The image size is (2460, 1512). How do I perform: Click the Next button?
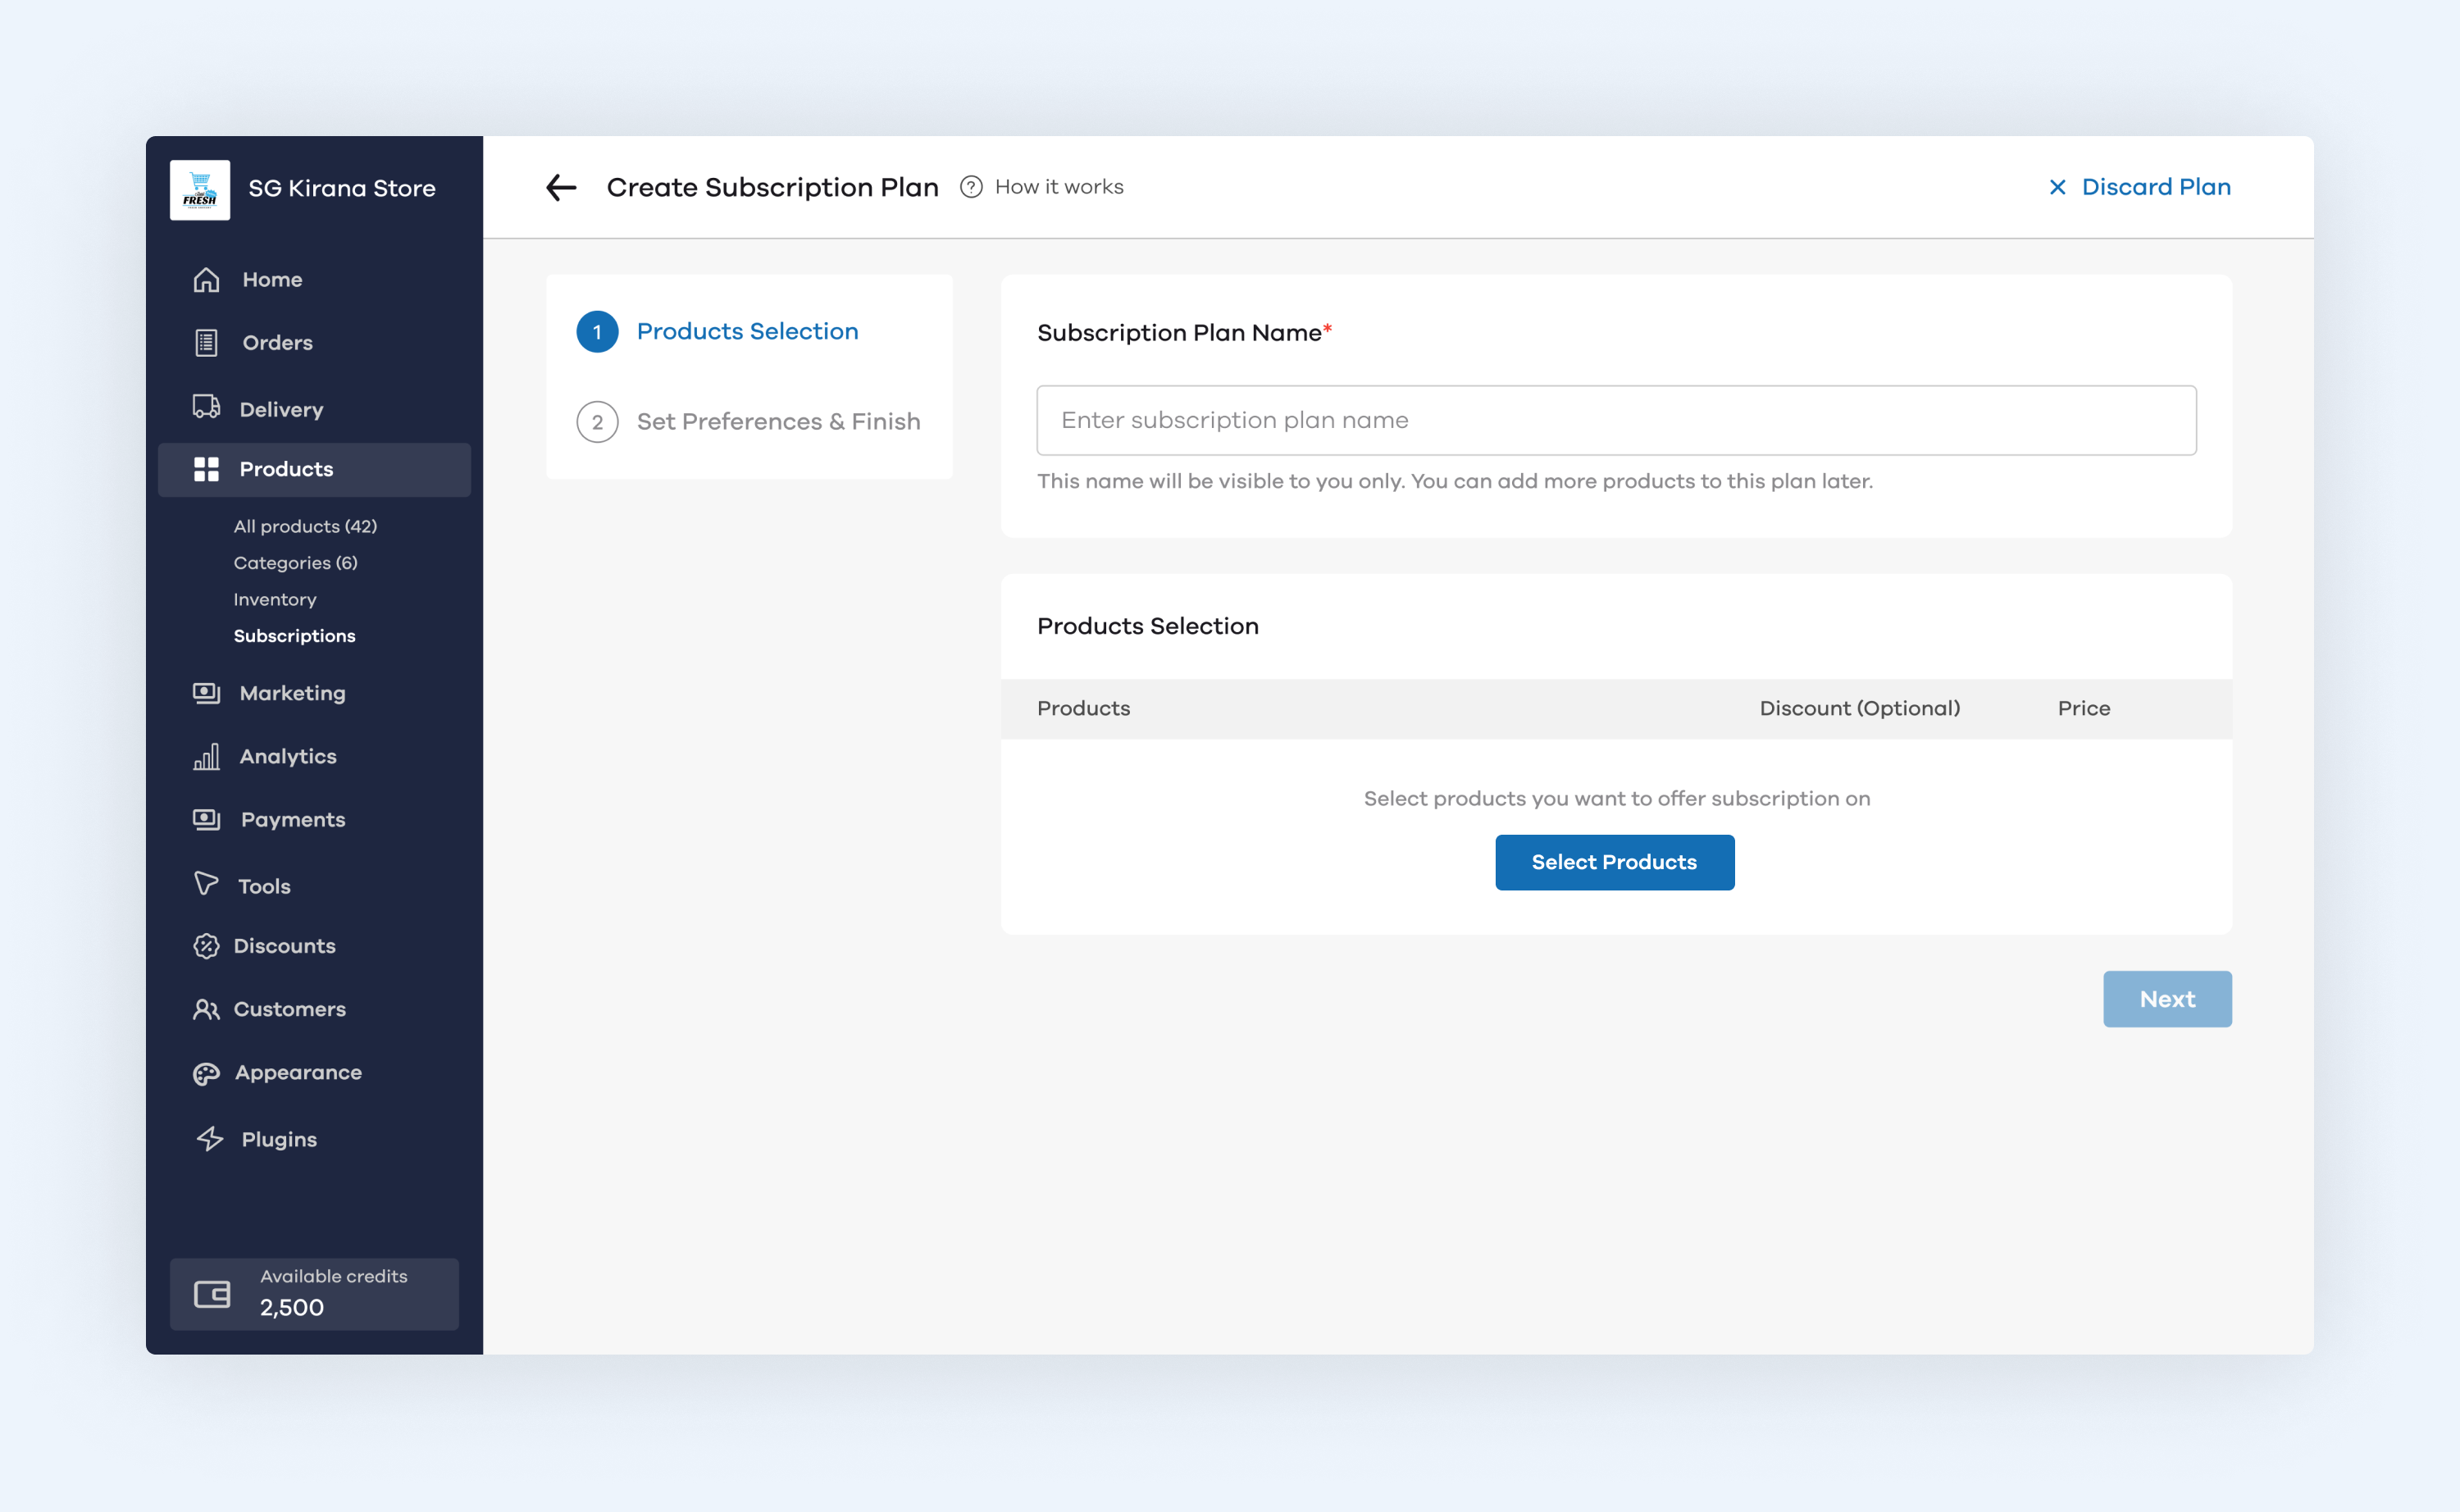click(2167, 999)
